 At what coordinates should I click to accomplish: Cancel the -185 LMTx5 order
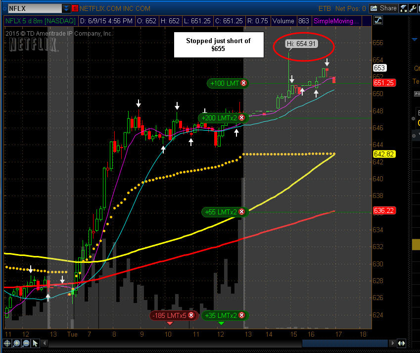click(x=191, y=315)
